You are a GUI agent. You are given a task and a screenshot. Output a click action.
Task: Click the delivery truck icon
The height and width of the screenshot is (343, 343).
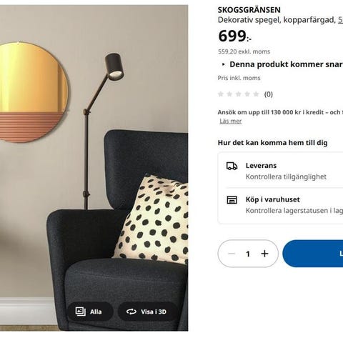[232, 166]
